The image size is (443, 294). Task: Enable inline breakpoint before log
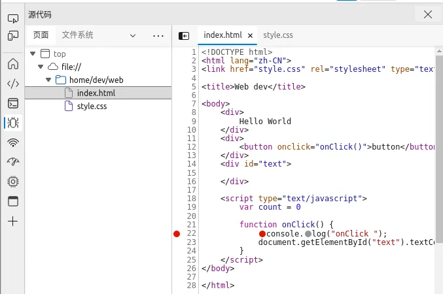[x=308, y=234]
